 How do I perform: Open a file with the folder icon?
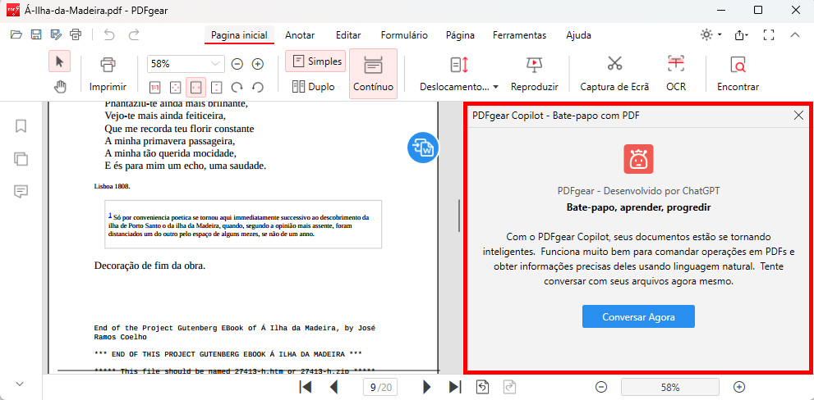coord(16,35)
